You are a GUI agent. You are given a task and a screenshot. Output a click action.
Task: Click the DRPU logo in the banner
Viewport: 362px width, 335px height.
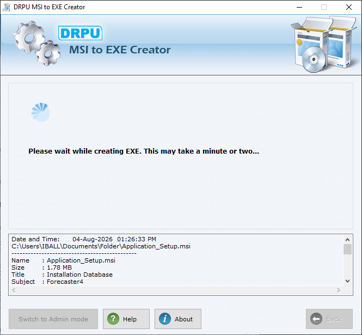(80, 33)
